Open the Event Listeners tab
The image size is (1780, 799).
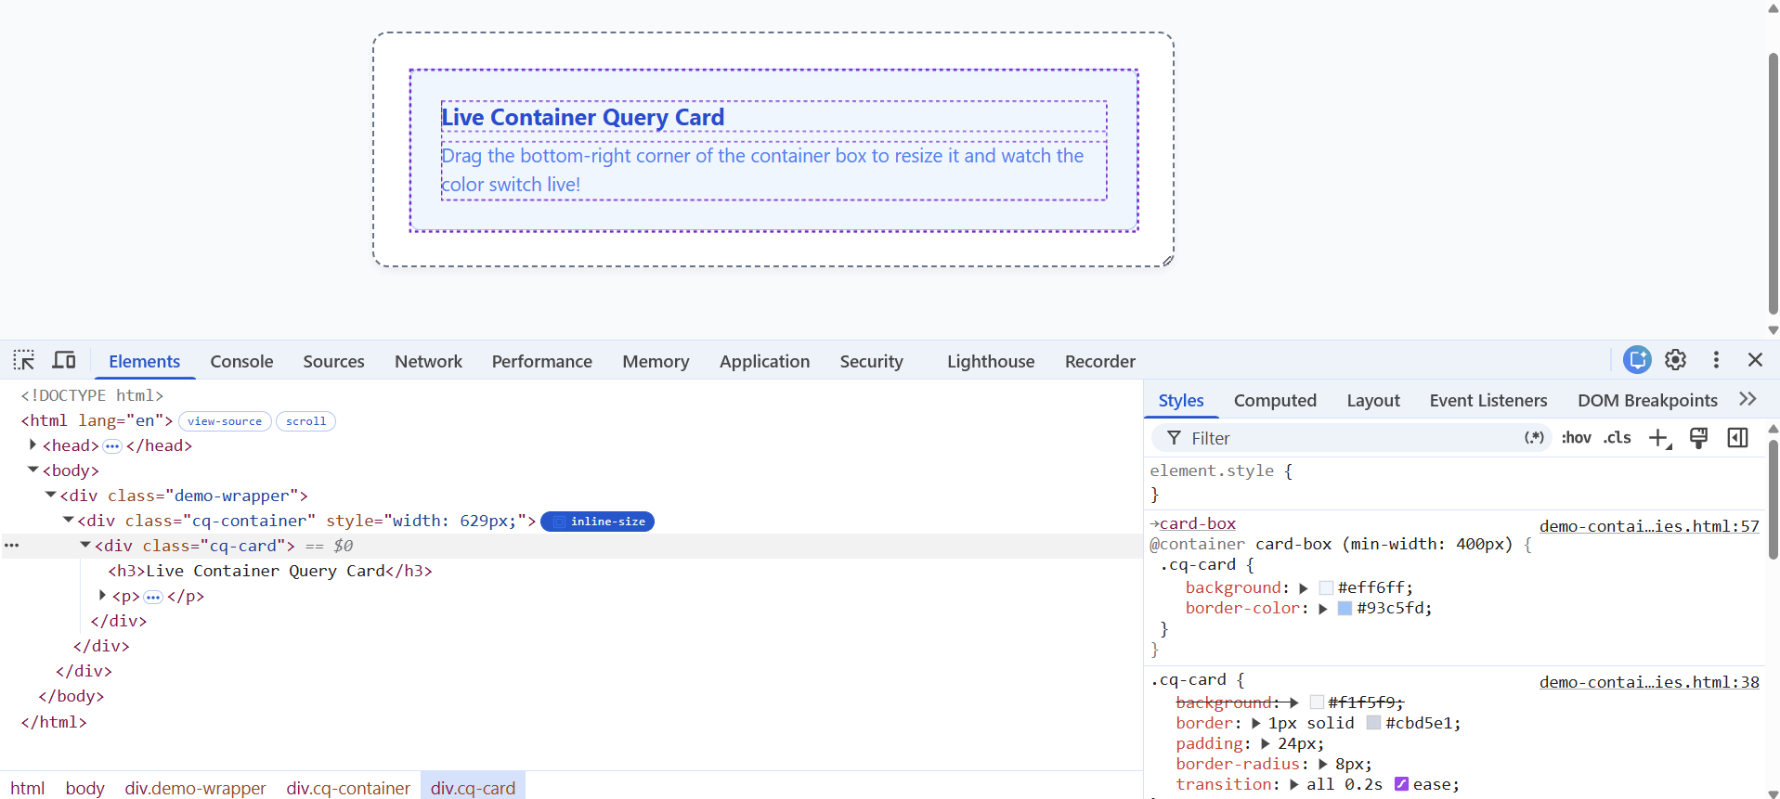1488,400
